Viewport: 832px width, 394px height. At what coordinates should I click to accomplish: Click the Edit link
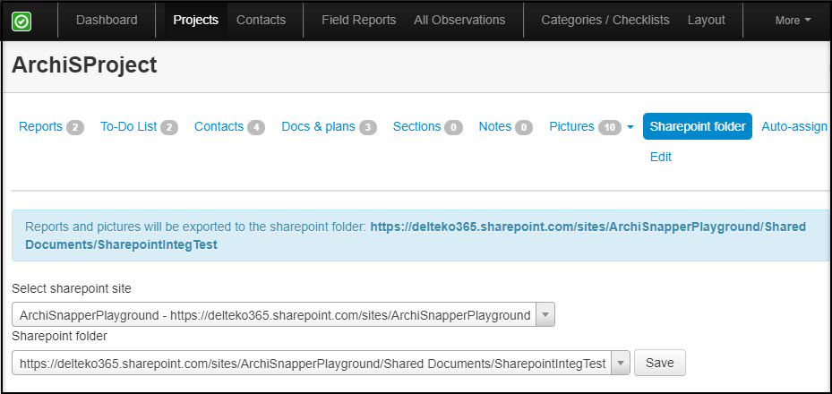click(x=660, y=157)
